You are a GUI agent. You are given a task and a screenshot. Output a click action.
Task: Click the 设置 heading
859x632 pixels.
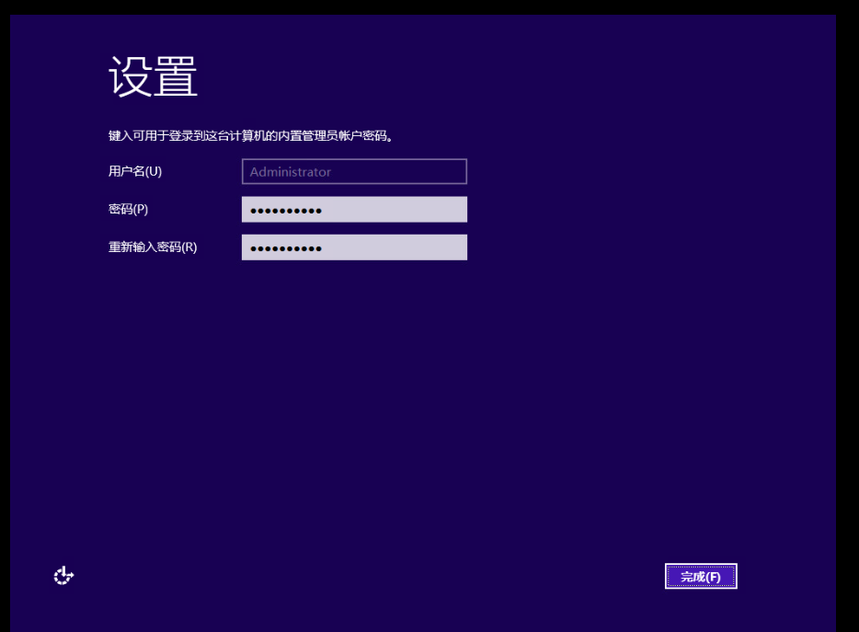153,76
